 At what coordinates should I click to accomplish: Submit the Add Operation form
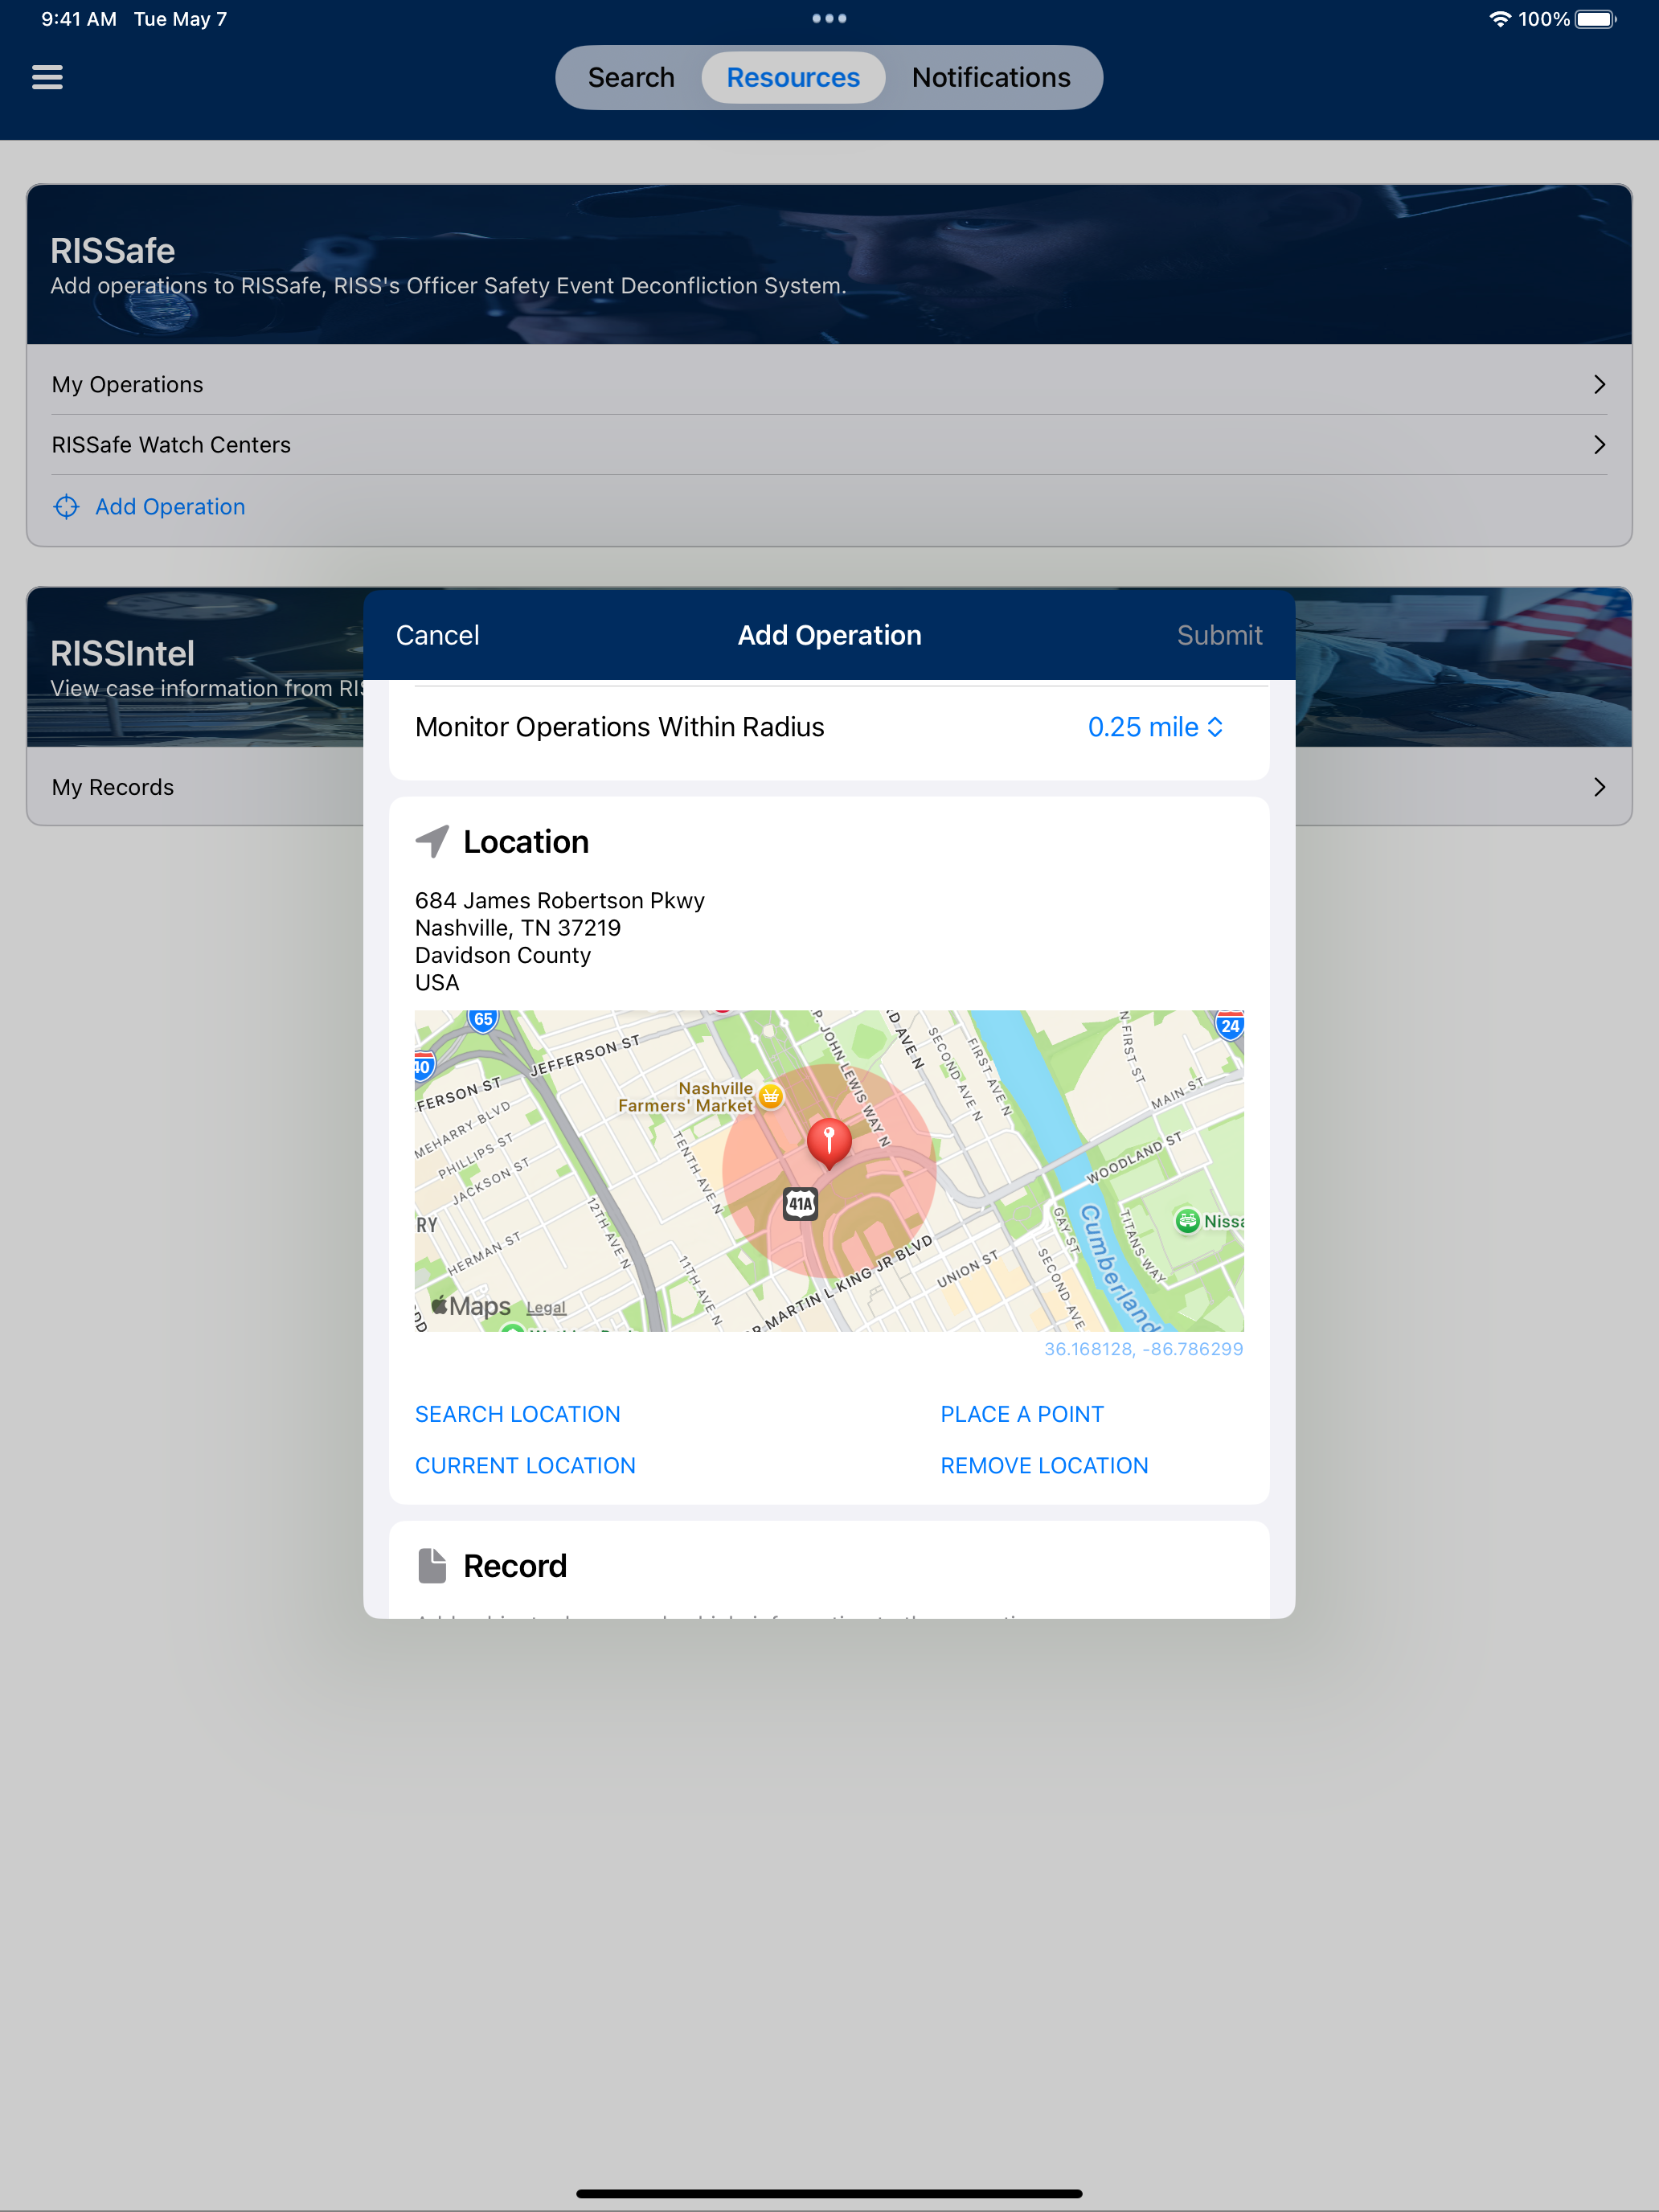pyautogui.click(x=1219, y=635)
